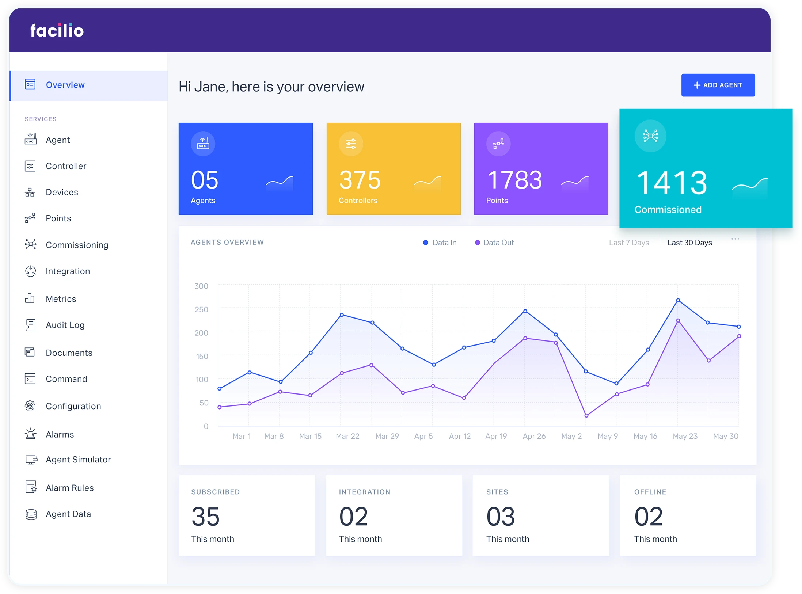This screenshot has height=594, width=802.
Task: Switch chart to Last 7 Days
Action: pyautogui.click(x=628, y=243)
